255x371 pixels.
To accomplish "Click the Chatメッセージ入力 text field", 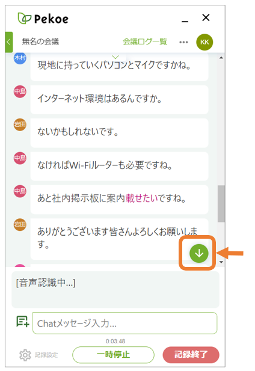I will coord(124,323).
